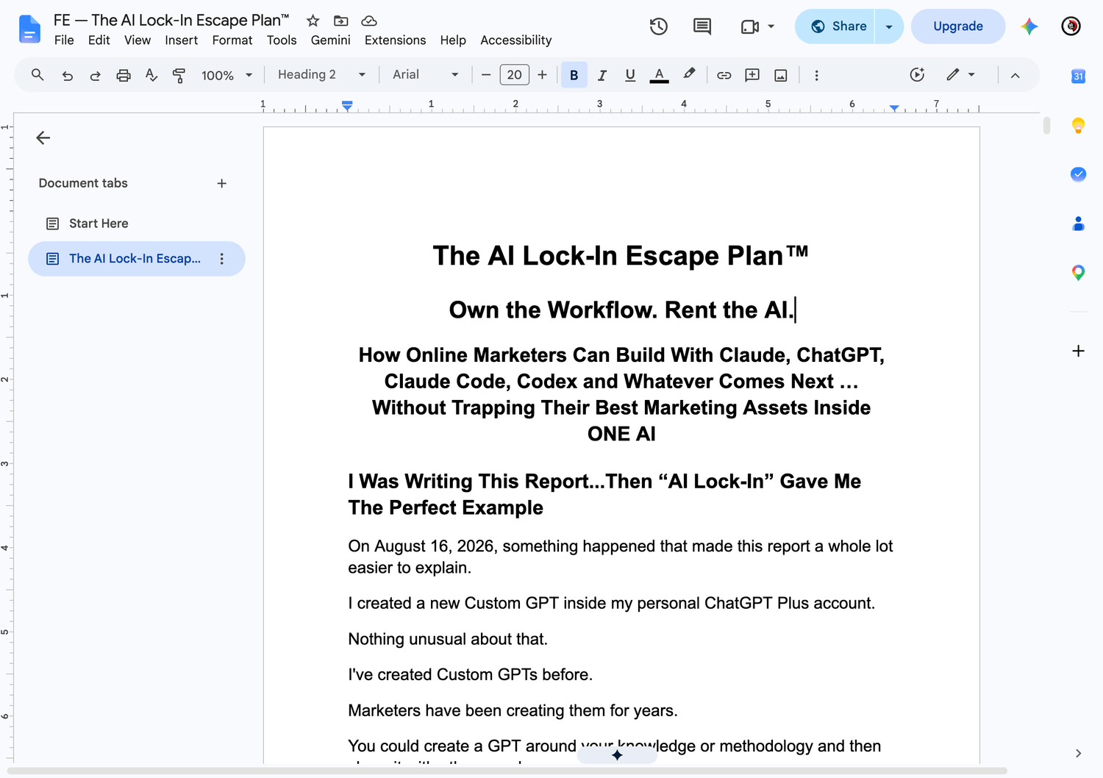Open Google Keep side panel
1103x778 pixels.
(x=1078, y=125)
